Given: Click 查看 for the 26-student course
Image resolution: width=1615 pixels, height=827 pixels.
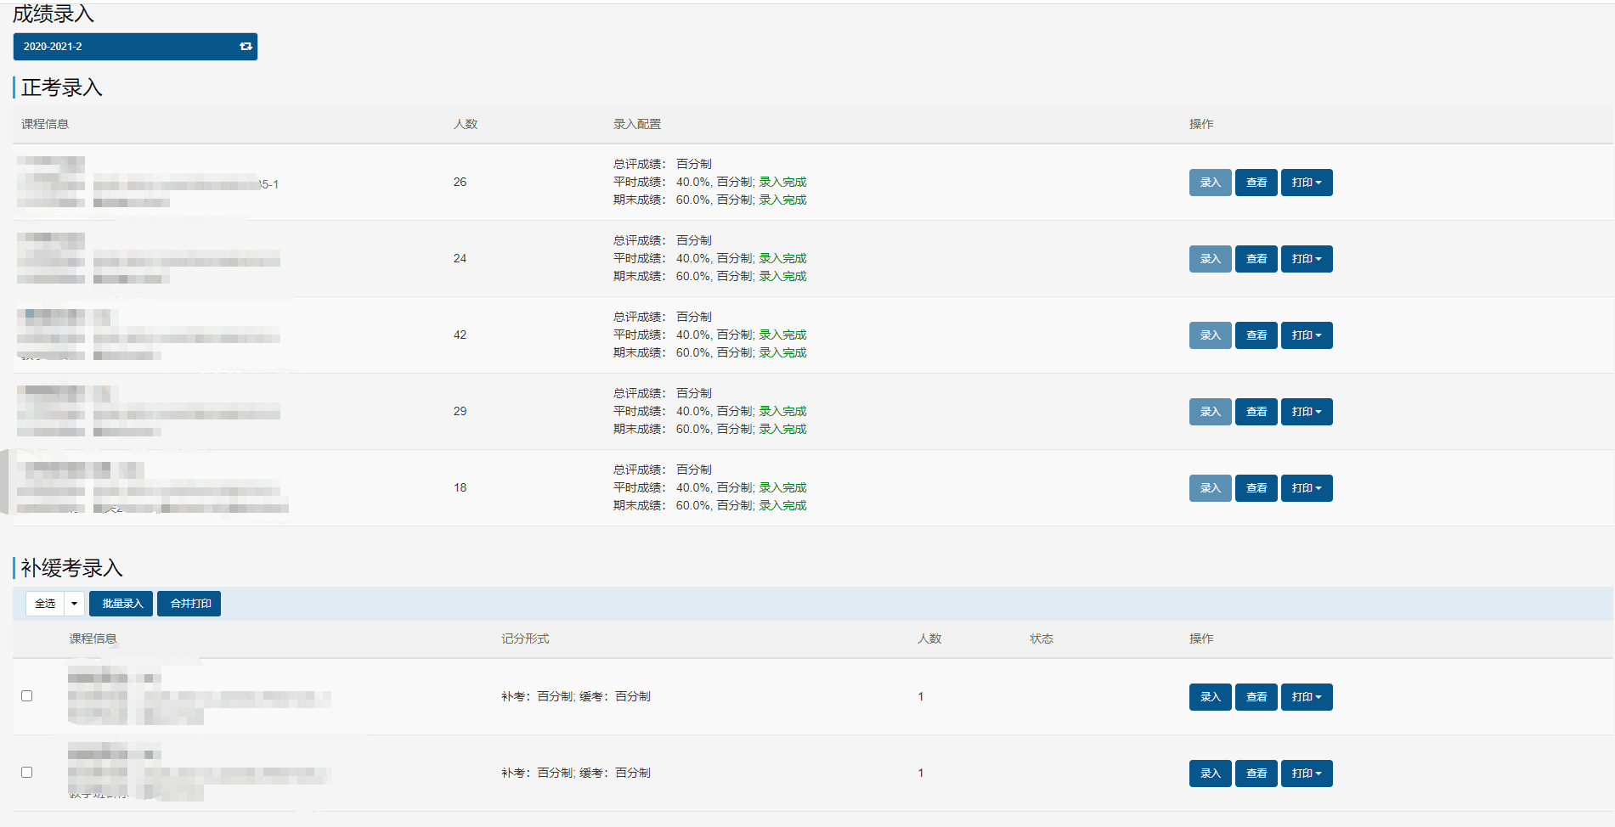Looking at the screenshot, I should click(x=1256, y=183).
